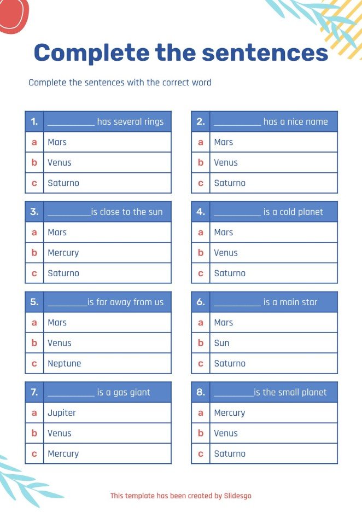362x512 pixels.
Task: Select Mars in question 2
Action: 224,142
